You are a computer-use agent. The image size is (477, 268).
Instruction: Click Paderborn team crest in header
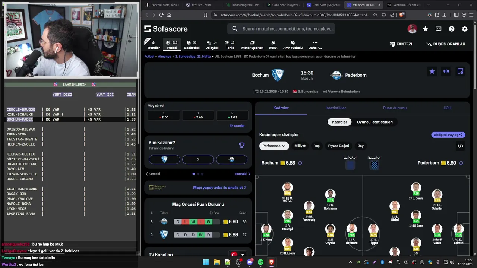tap(336, 75)
